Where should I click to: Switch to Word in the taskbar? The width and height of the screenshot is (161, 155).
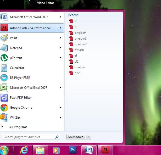[89, 150]
